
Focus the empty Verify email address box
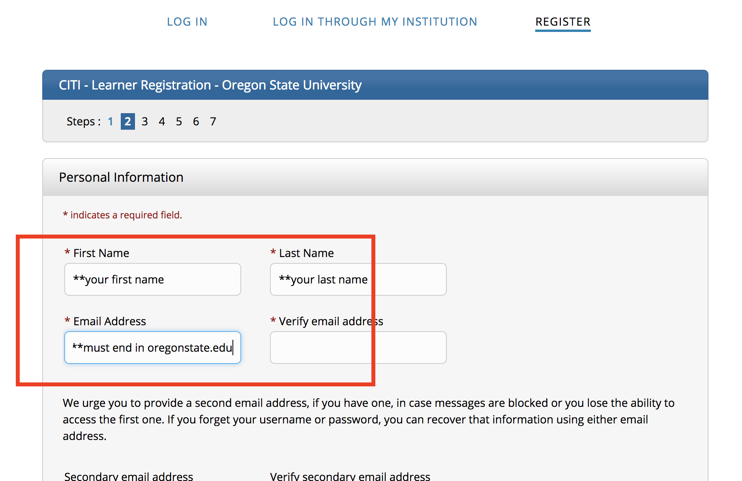pos(358,348)
